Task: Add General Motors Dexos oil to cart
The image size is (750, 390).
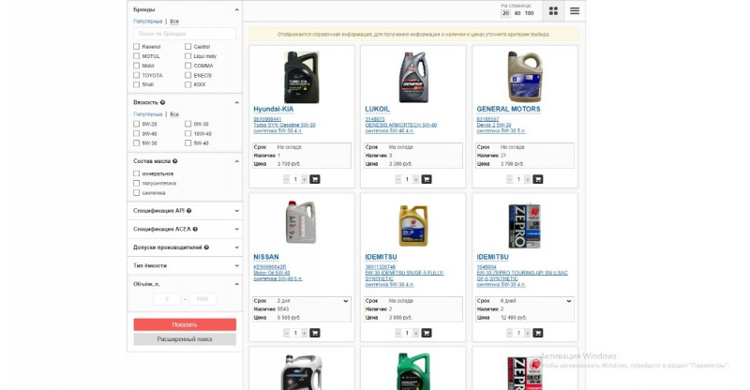Action: (538, 179)
